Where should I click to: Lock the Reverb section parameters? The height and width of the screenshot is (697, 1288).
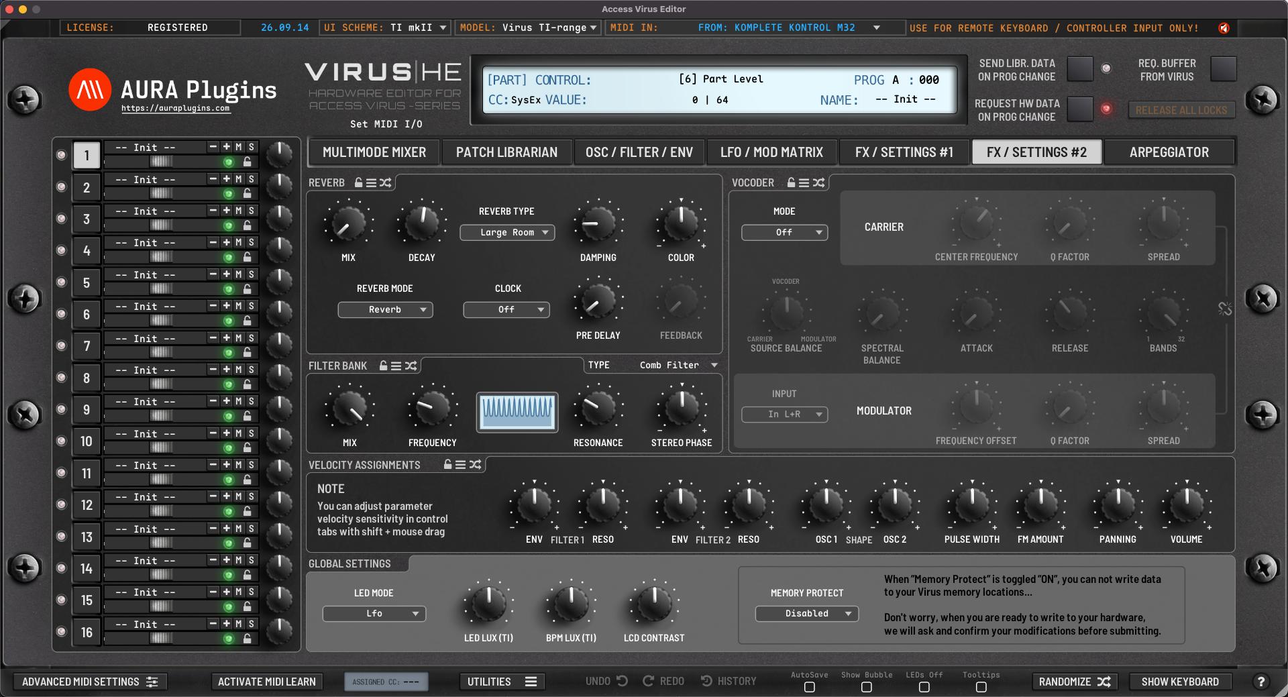359,182
